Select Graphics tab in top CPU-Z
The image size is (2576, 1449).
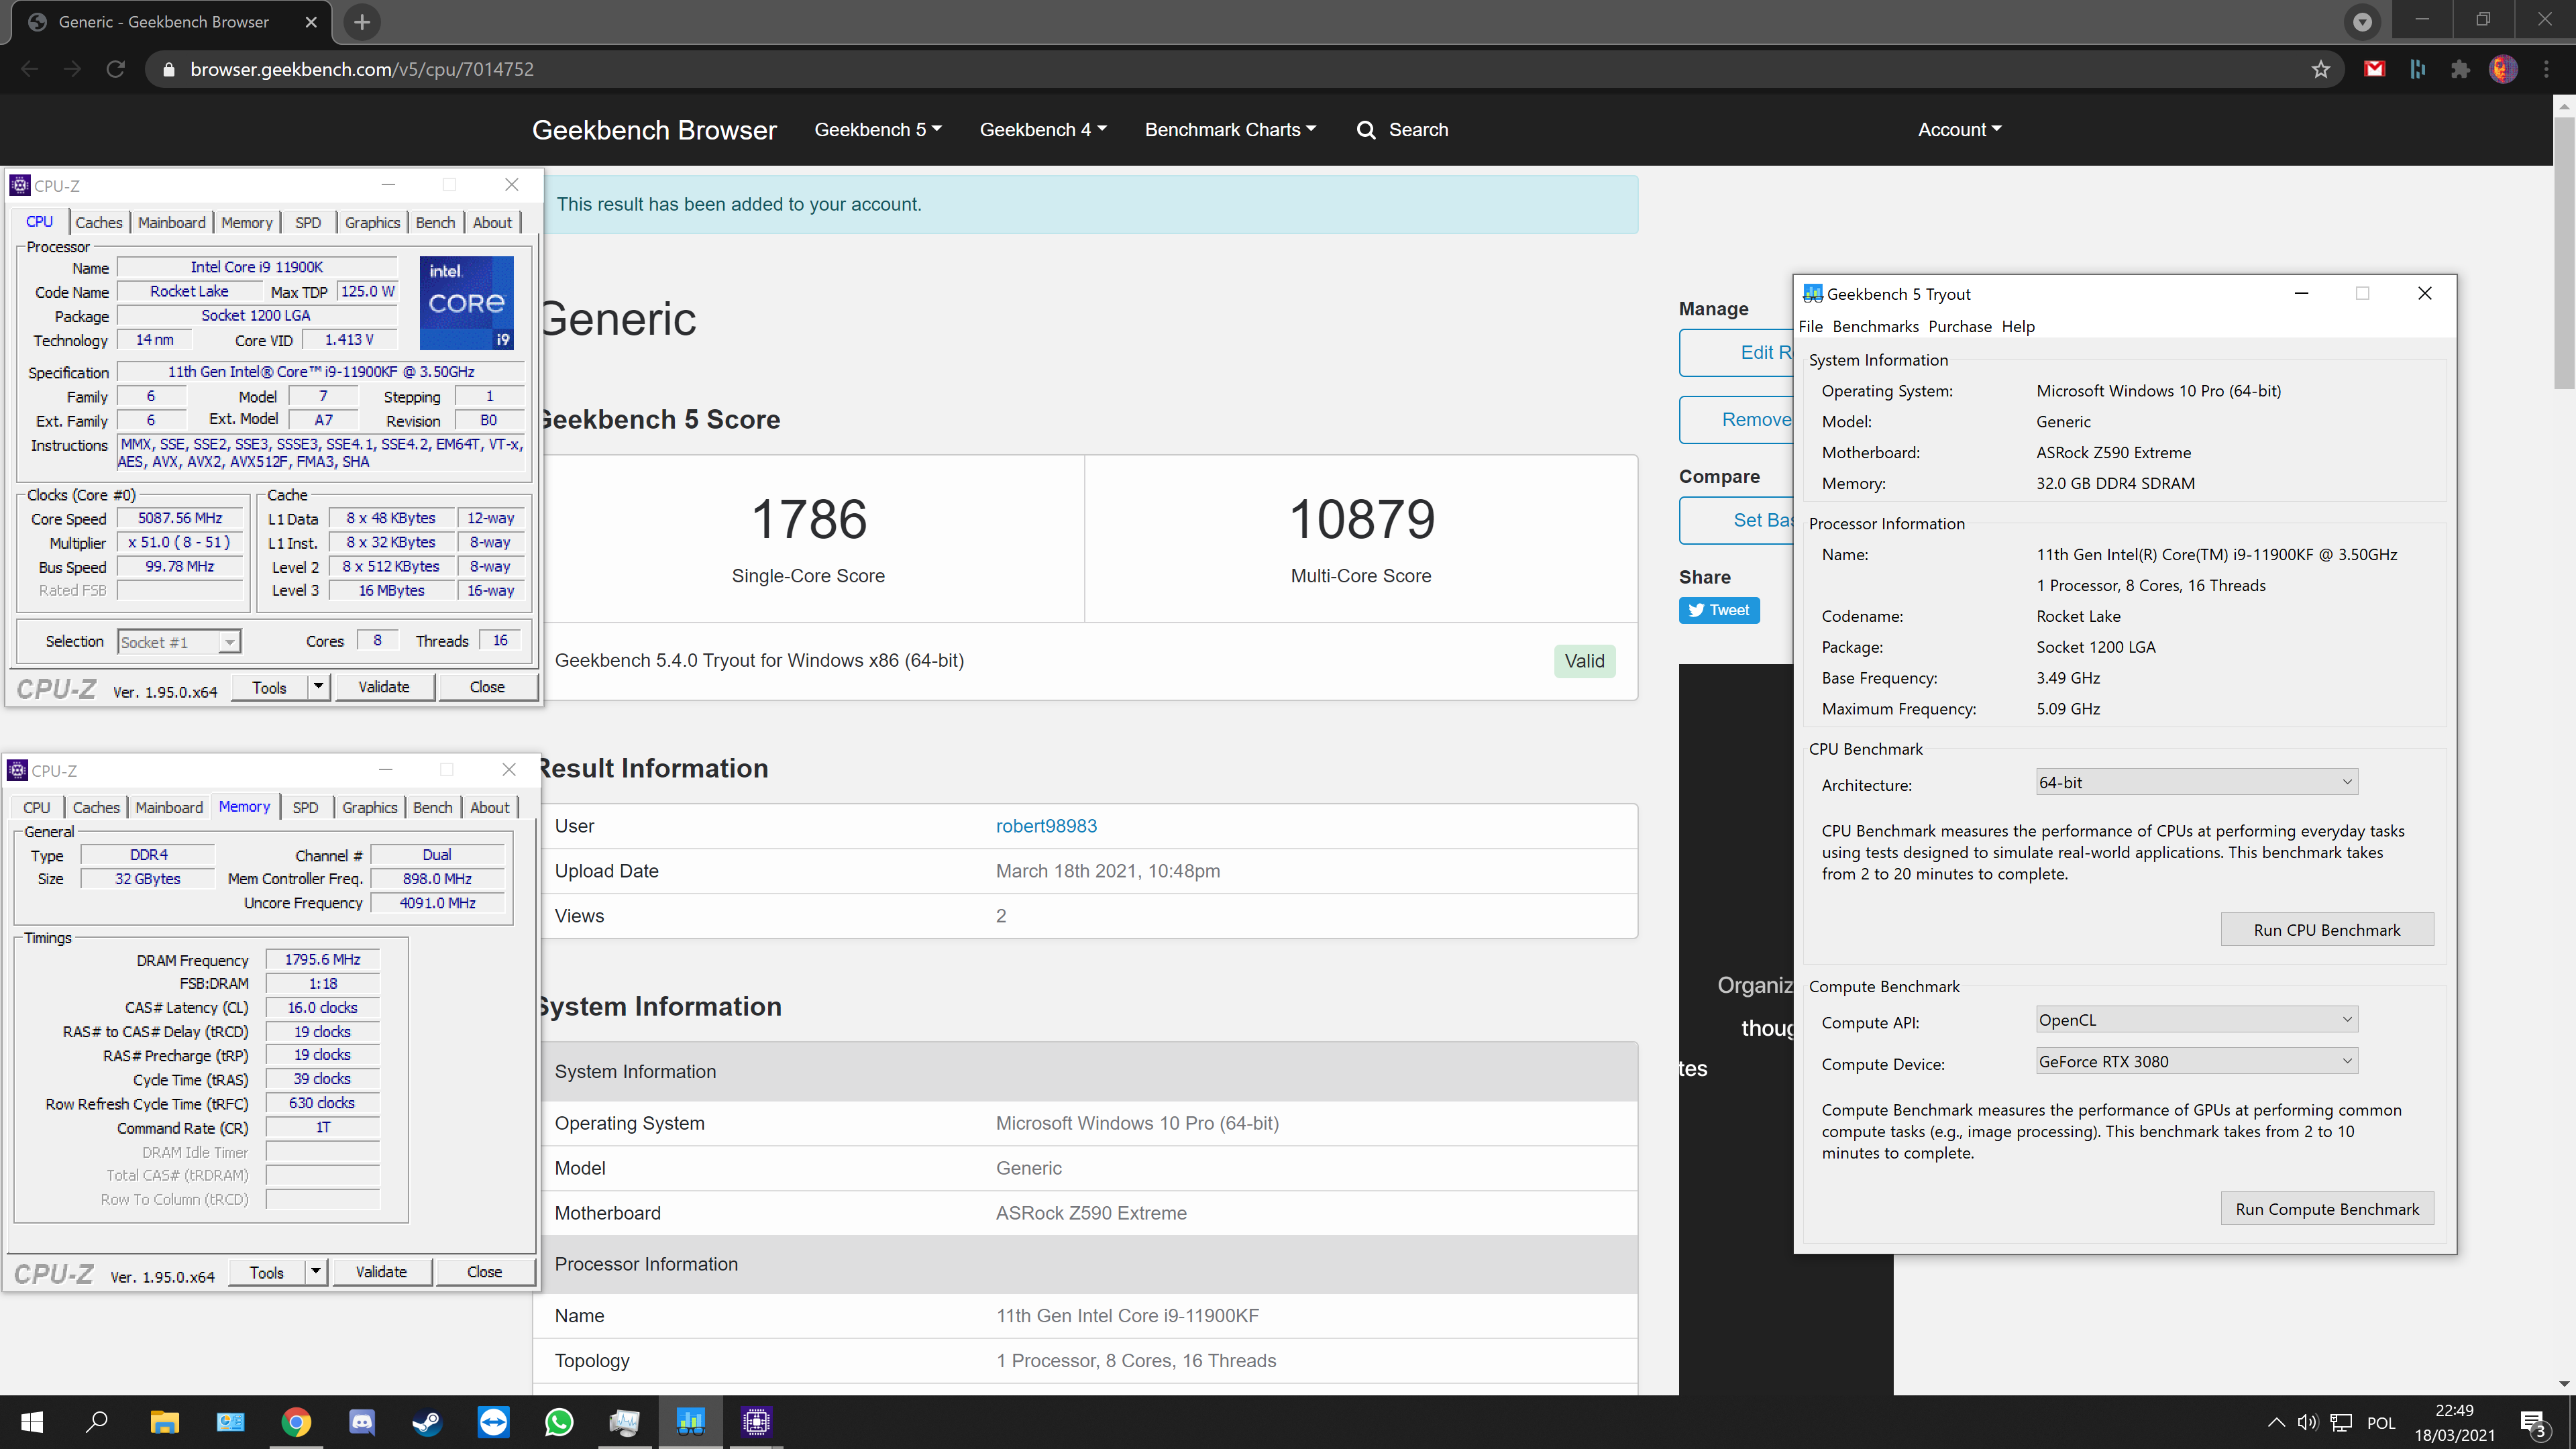372,222
